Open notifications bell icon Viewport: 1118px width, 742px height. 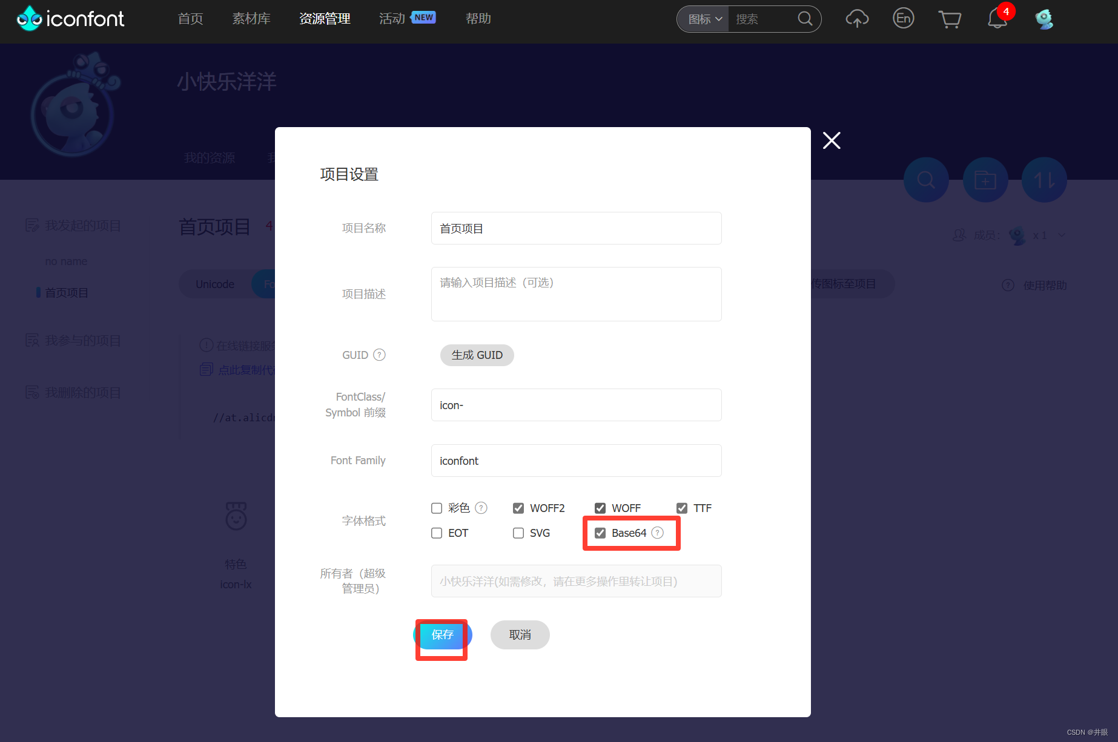point(997,19)
